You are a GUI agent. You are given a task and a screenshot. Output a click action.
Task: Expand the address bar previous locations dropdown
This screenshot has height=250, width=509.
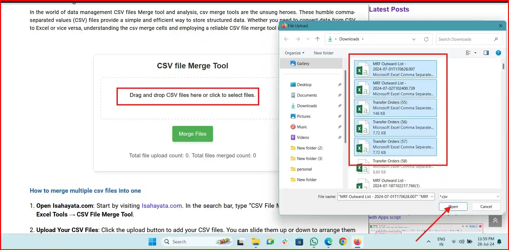coord(414,39)
